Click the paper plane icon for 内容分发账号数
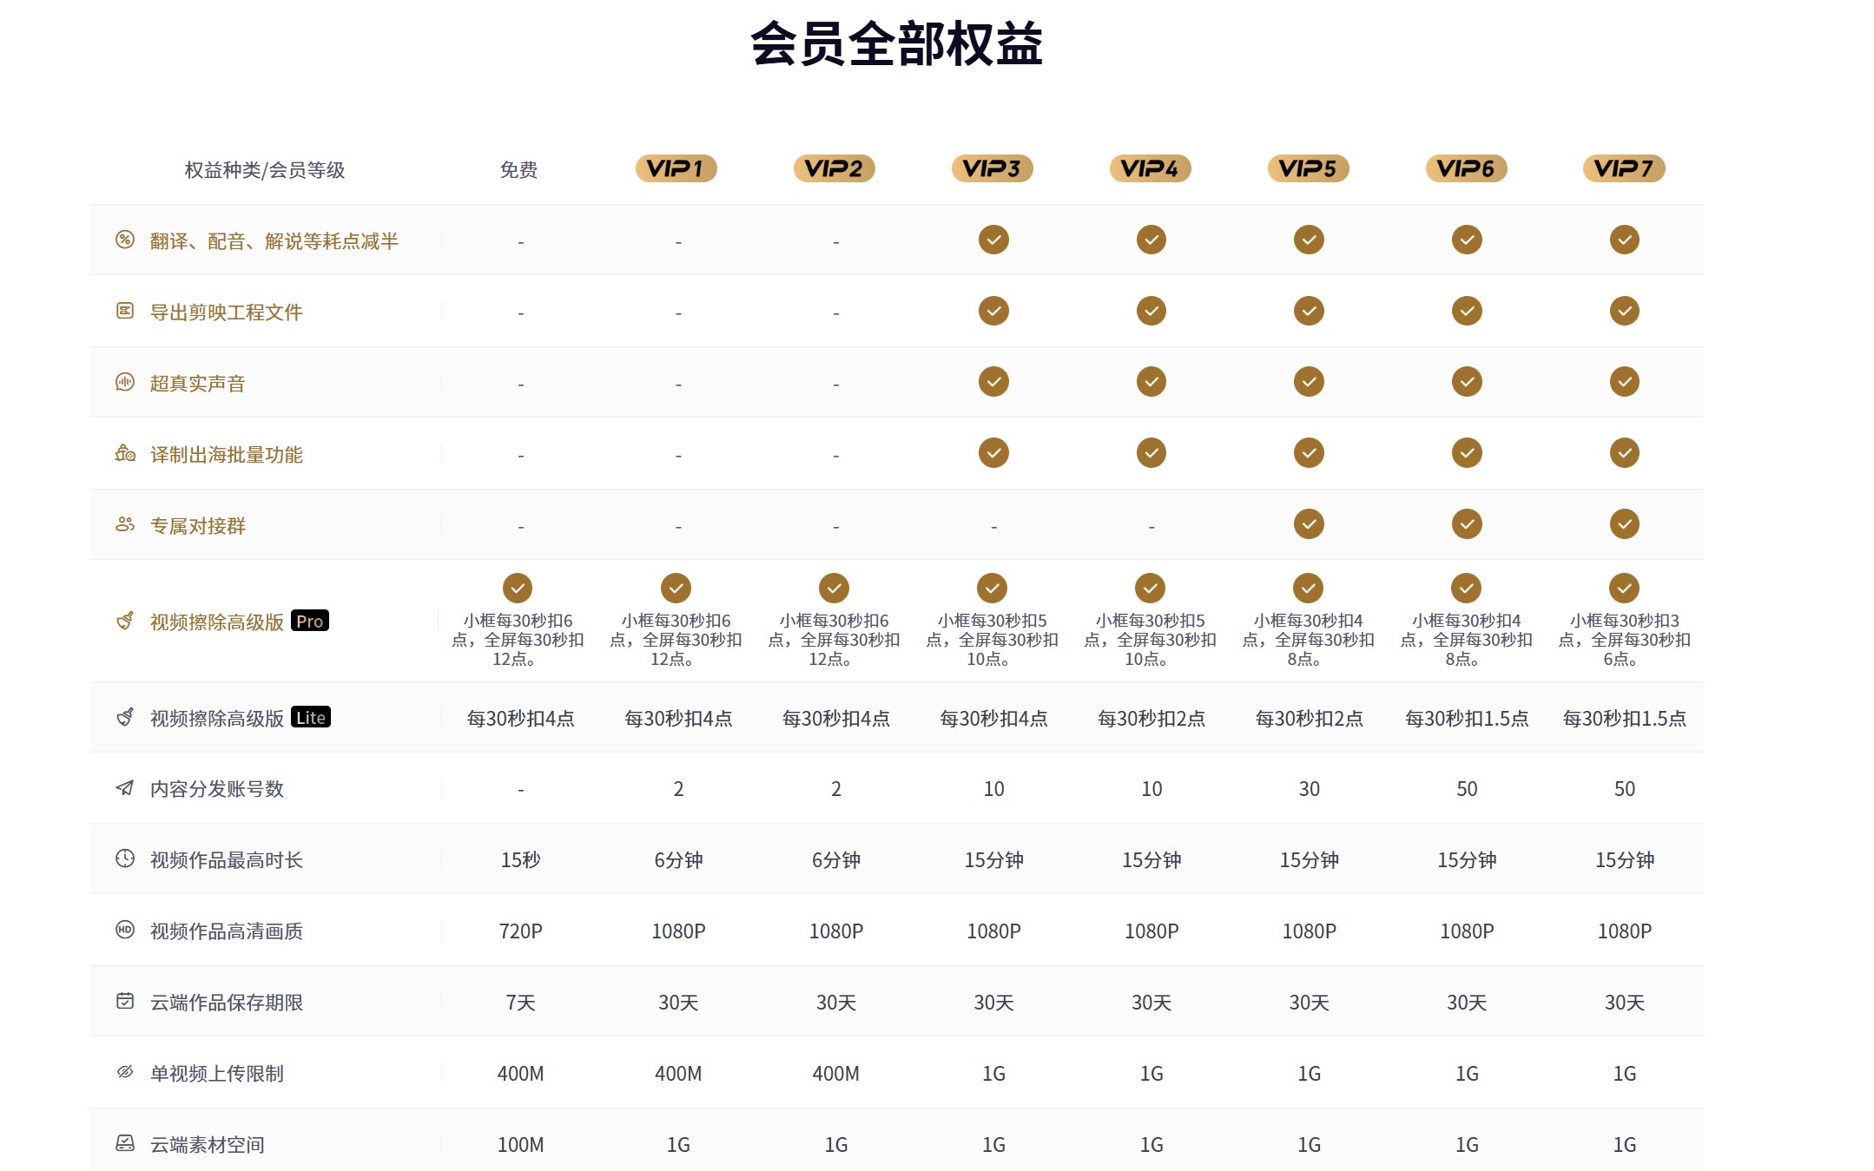Viewport: 1874px width, 1171px height. (x=124, y=788)
